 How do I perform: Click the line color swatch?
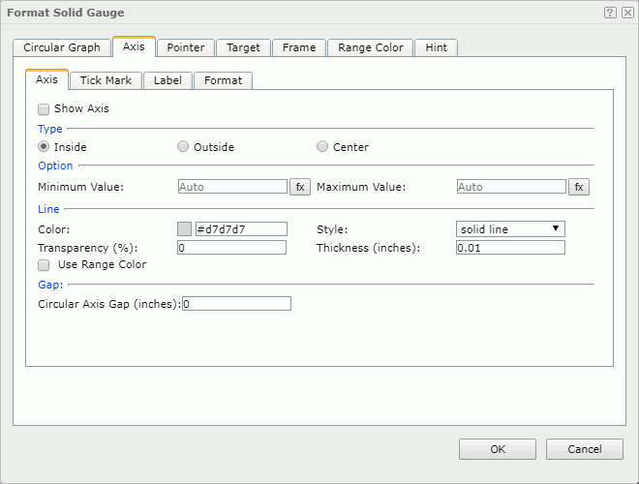coord(185,229)
